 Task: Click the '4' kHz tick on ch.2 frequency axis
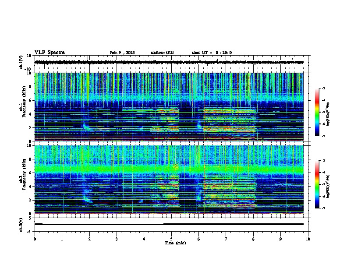(x=30, y=187)
